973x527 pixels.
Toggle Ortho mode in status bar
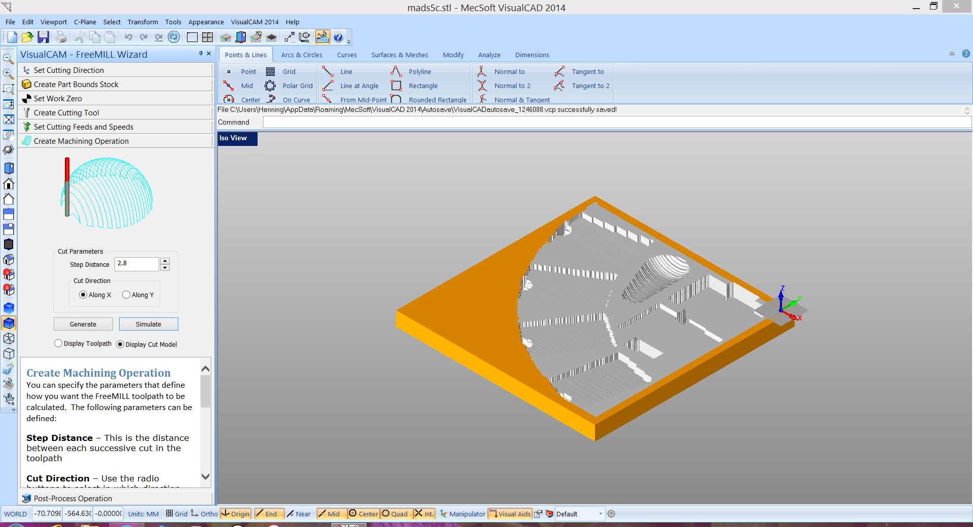point(204,514)
